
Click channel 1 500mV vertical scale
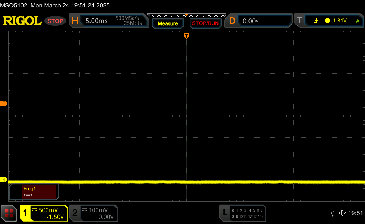(48, 210)
